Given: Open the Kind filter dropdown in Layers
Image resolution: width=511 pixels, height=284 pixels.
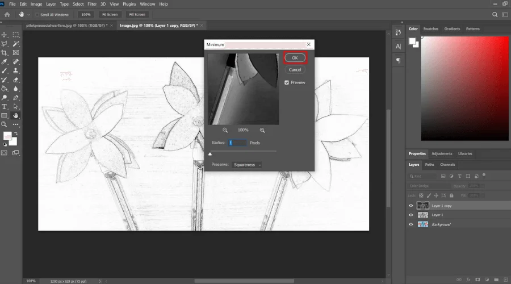Looking at the screenshot, I should tap(422, 176).
